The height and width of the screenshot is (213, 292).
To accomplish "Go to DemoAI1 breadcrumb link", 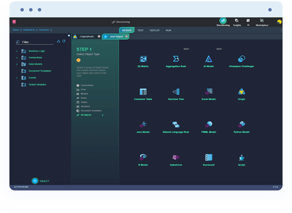I will pyautogui.click(x=44, y=30).
